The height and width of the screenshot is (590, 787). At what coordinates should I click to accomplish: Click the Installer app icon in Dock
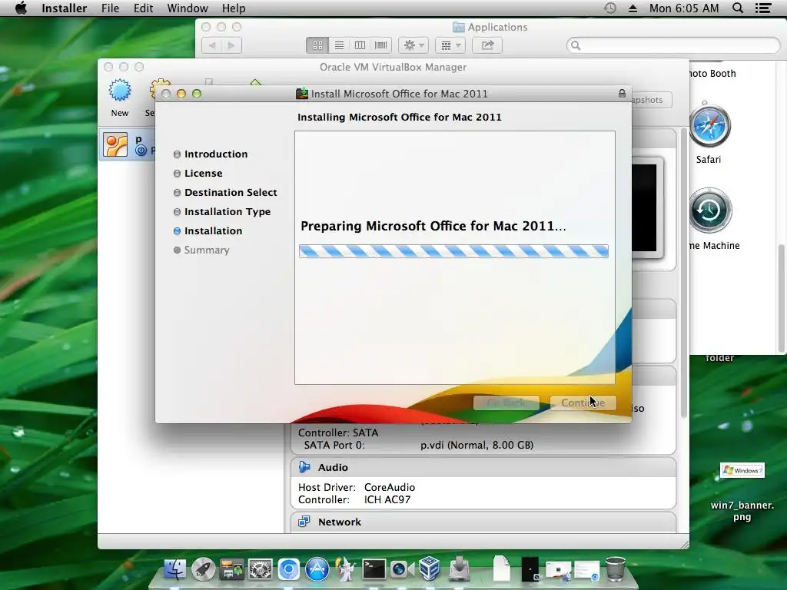(459, 569)
